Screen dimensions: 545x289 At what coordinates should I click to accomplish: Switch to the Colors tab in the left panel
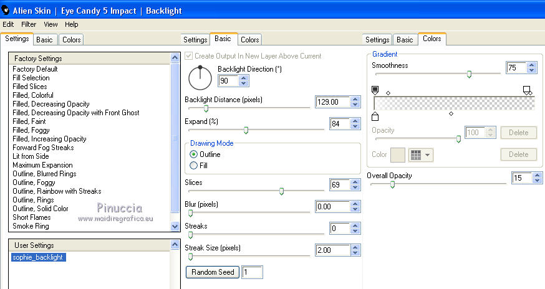point(71,40)
